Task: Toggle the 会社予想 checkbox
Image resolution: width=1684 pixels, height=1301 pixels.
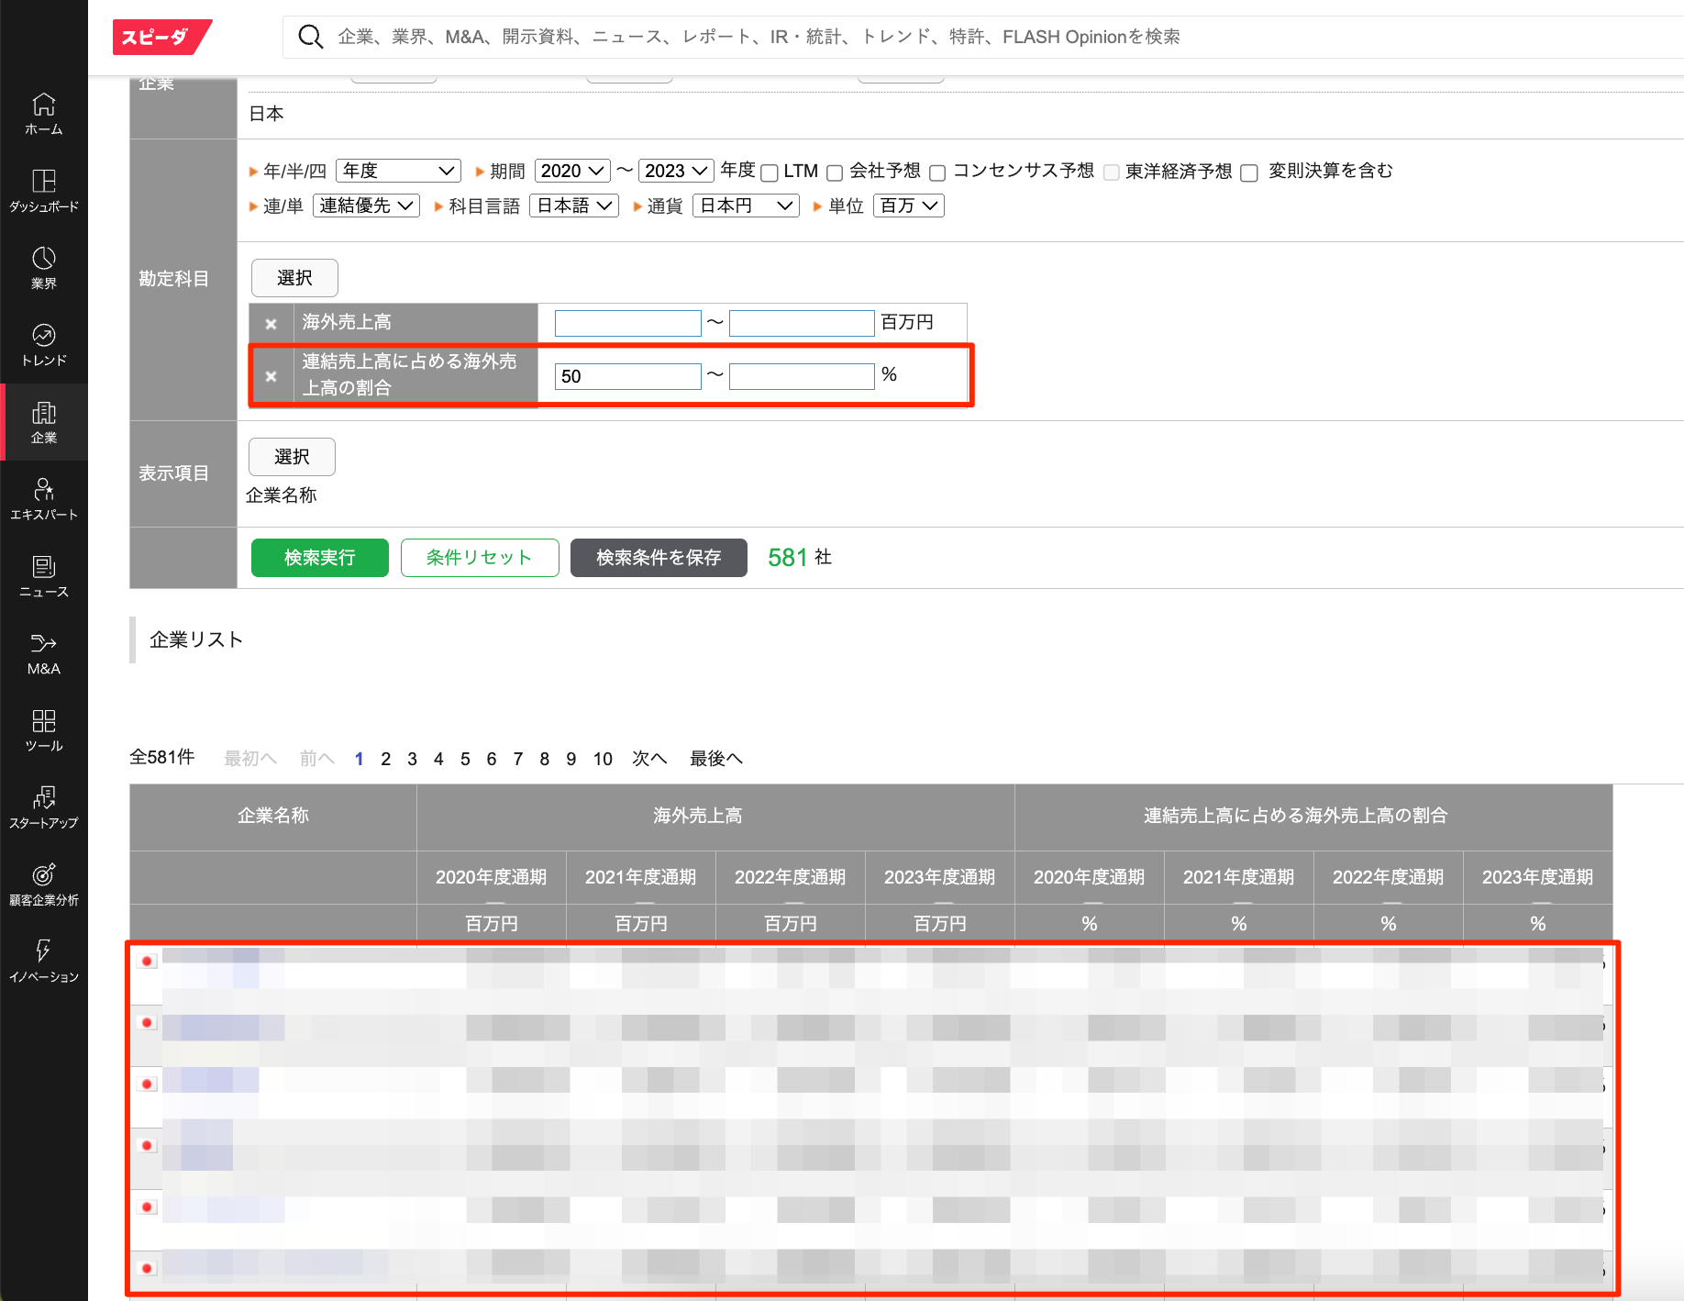Action: (x=835, y=172)
